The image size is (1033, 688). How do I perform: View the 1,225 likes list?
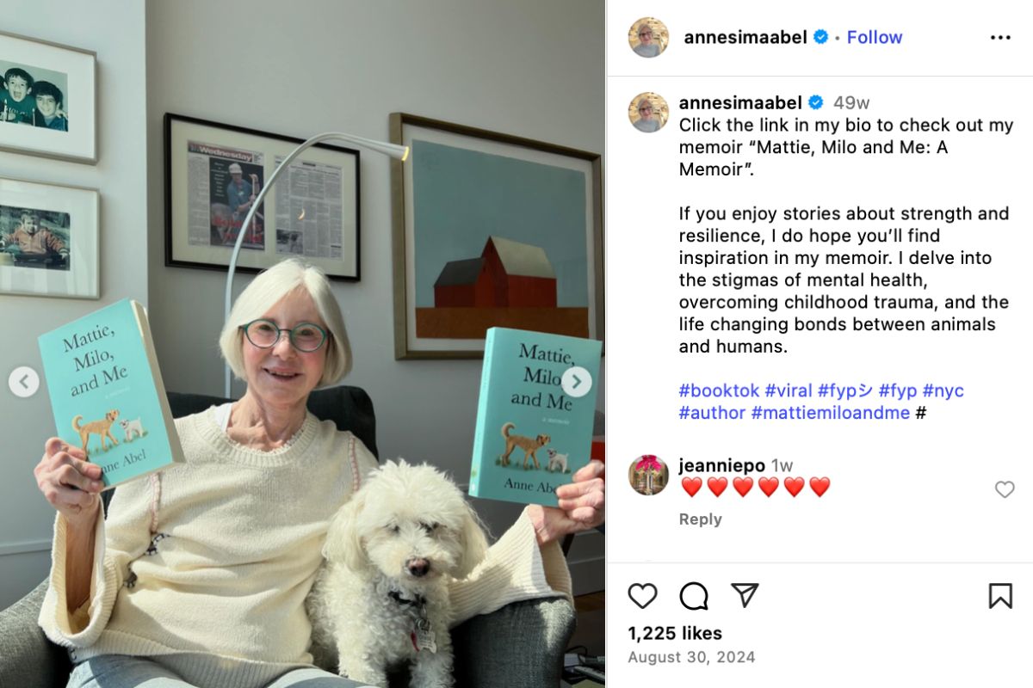tap(675, 633)
